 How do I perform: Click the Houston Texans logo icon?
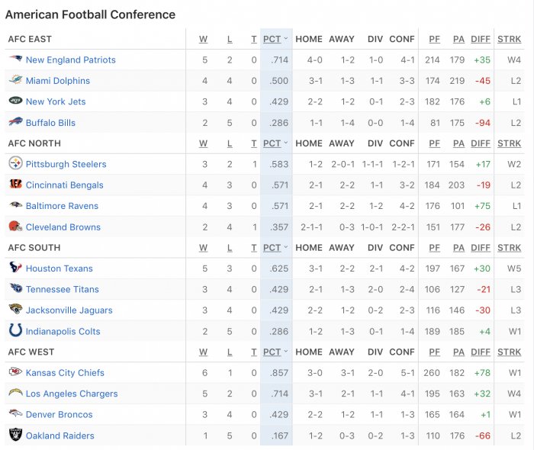click(x=15, y=267)
